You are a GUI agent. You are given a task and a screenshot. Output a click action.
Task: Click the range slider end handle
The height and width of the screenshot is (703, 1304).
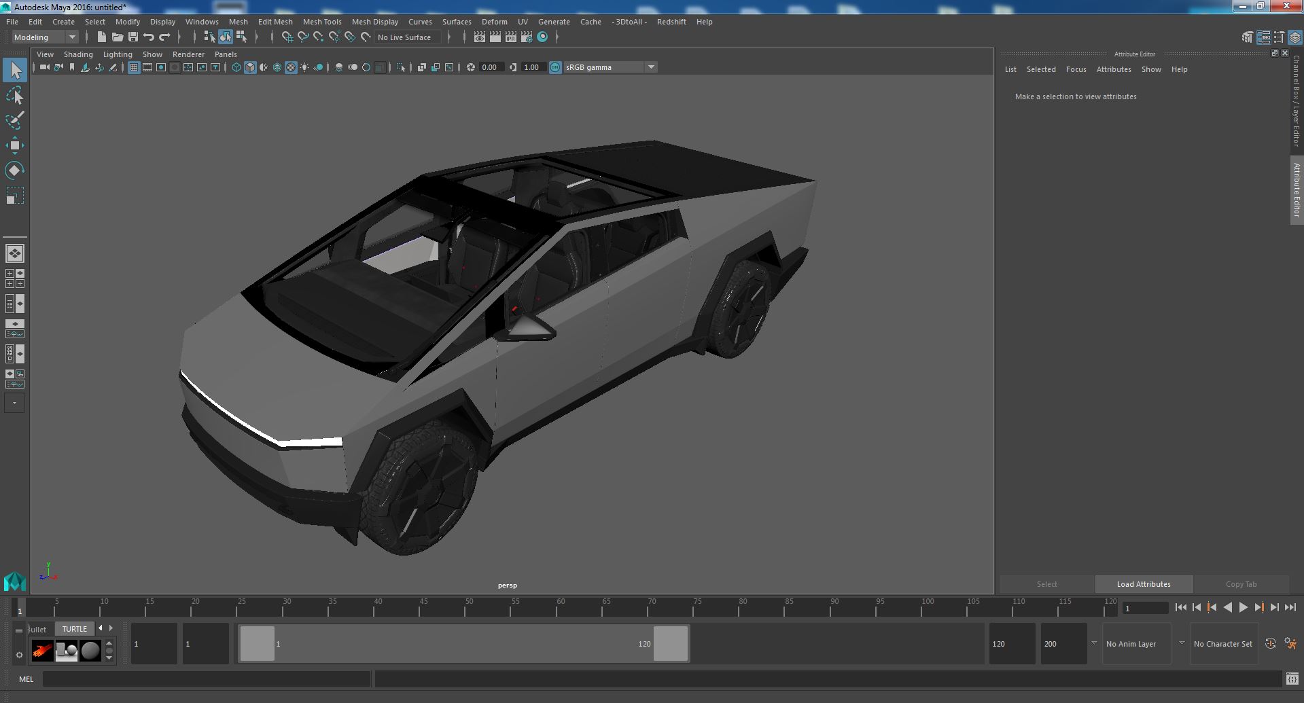click(670, 643)
